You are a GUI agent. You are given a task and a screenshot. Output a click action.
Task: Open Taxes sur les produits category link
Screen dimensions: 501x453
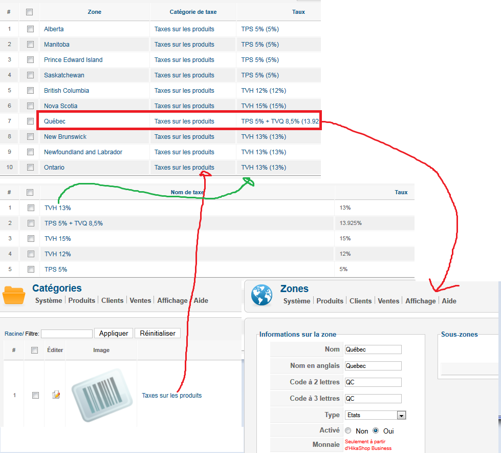(x=171, y=396)
